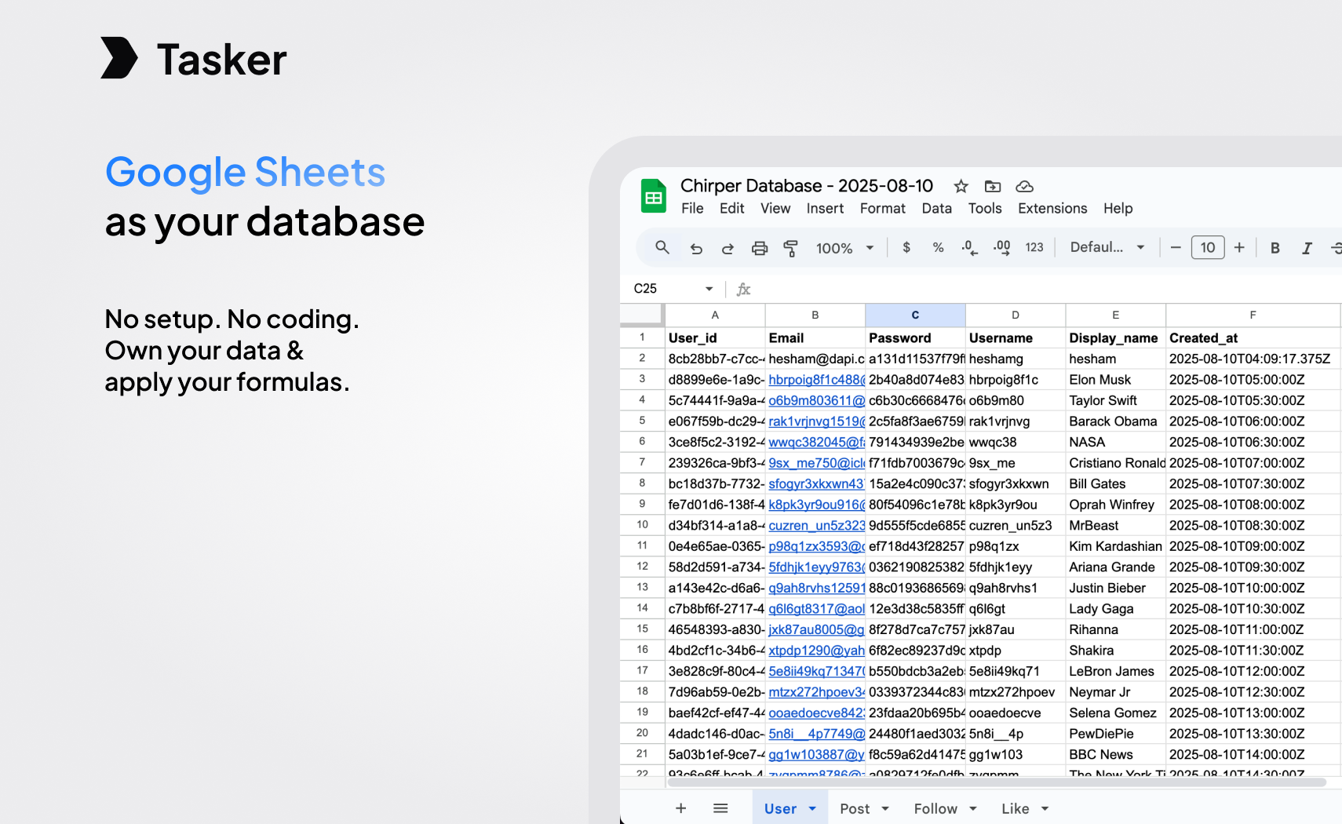Open the 9sx_me750 email link
The image size is (1342, 824).
[816, 463]
